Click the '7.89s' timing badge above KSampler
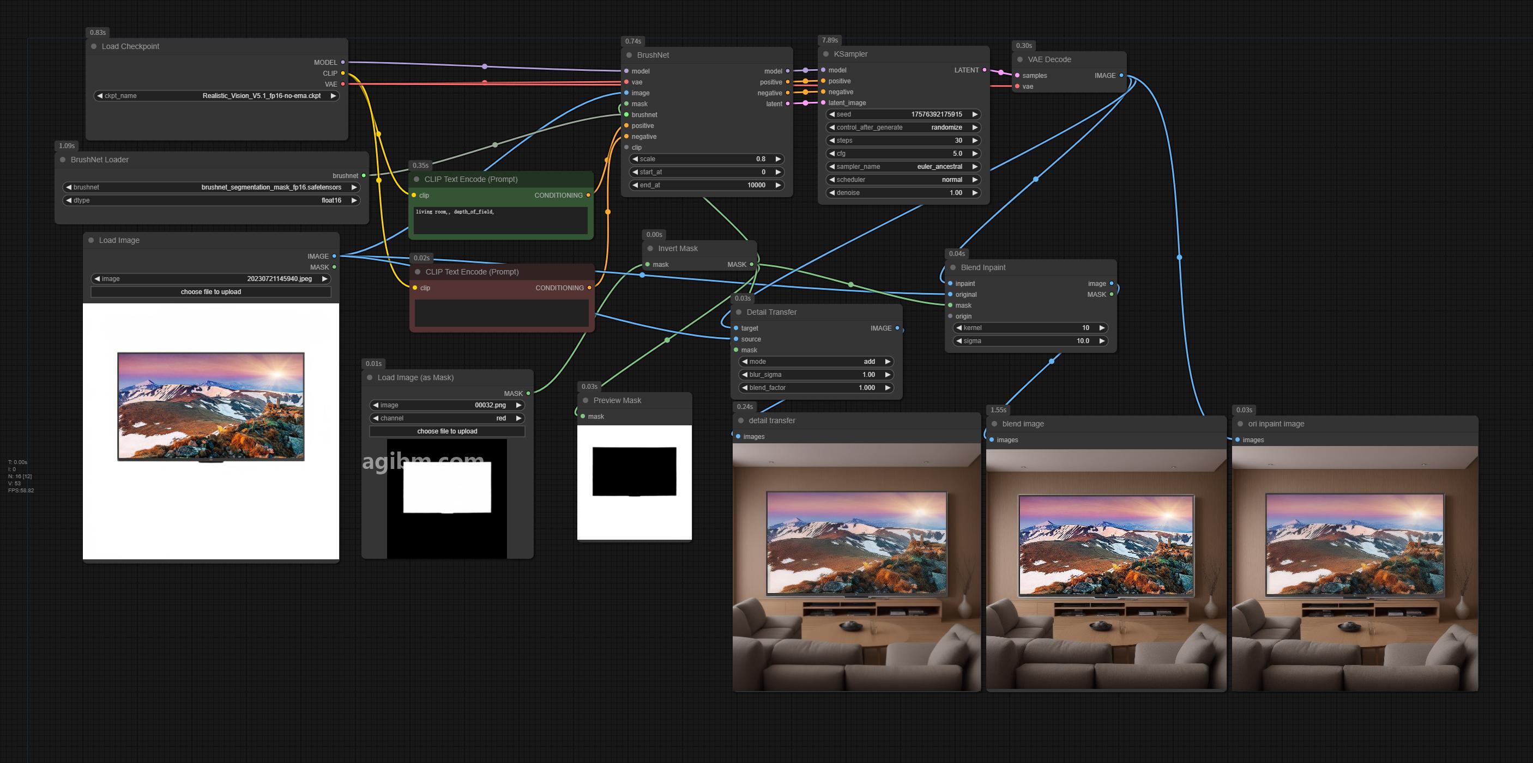 point(830,40)
